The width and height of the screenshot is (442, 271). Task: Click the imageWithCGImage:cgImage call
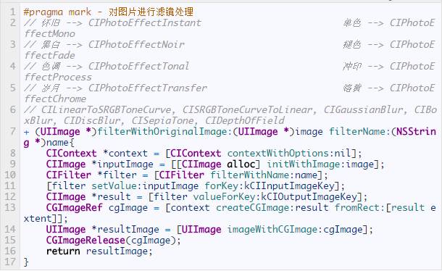click(295, 230)
